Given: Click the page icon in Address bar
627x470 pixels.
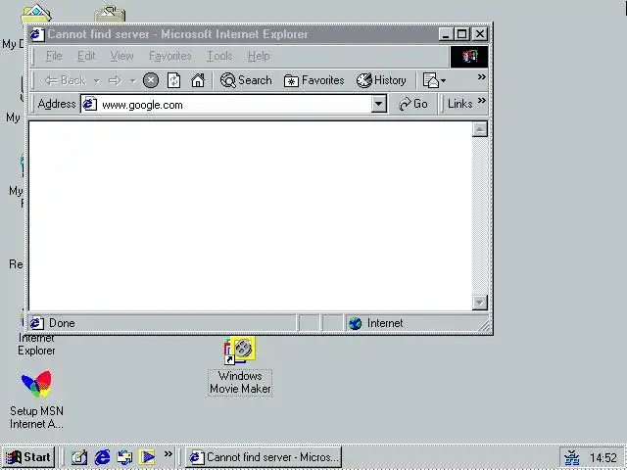Looking at the screenshot, I should pos(89,105).
